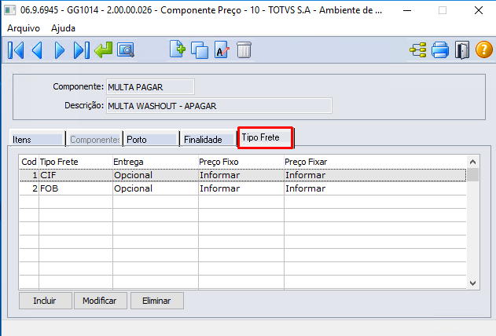The height and width of the screenshot is (336, 496).
Task: Click scrollbar up arrow in grid
Action: click(473, 162)
